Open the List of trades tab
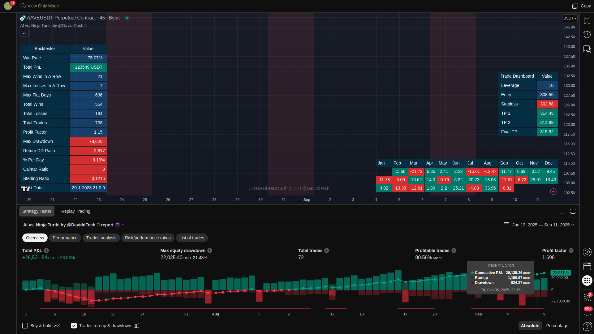The height and width of the screenshot is (334, 594). click(x=192, y=238)
